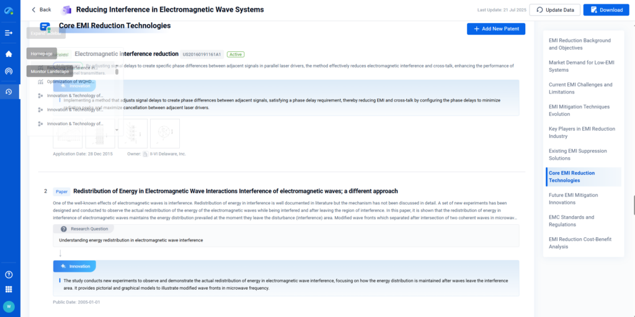This screenshot has width=635, height=317.
Task: Click the app logo in sidebar
Action: click(x=9, y=10)
